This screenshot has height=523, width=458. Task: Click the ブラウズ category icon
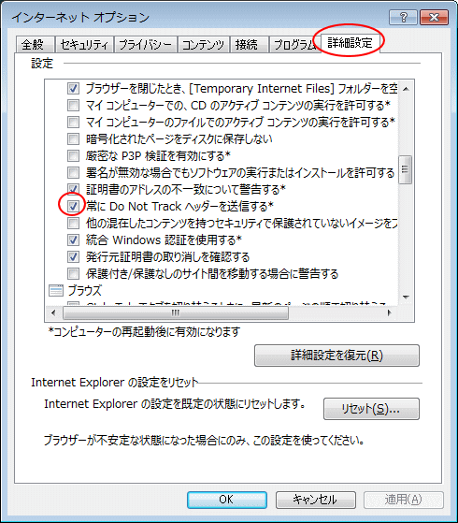pyautogui.click(x=56, y=290)
